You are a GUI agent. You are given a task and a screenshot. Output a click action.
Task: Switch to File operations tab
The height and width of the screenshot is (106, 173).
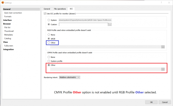pyautogui.click(x=60, y=9)
